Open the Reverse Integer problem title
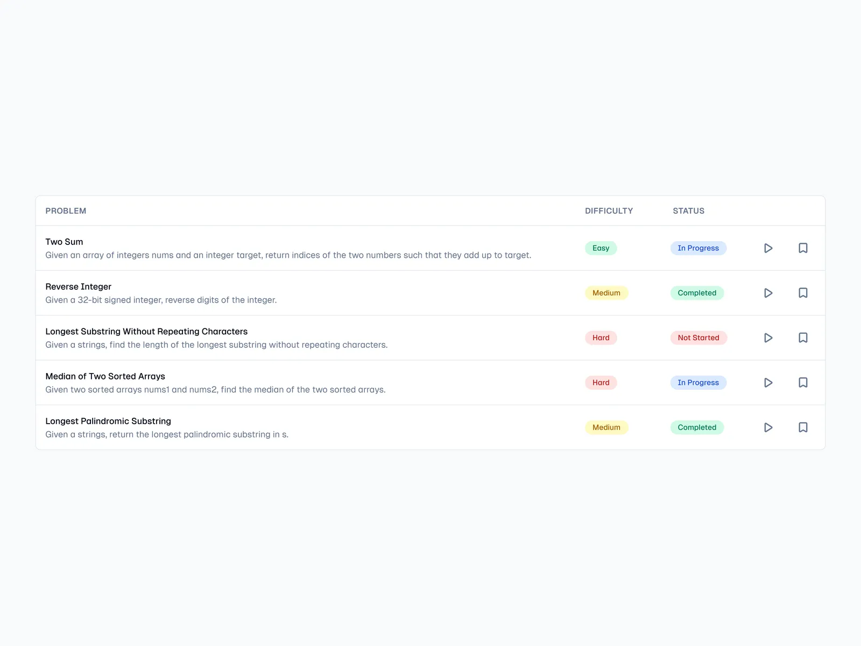 pyautogui.click(x=78, y=286)
